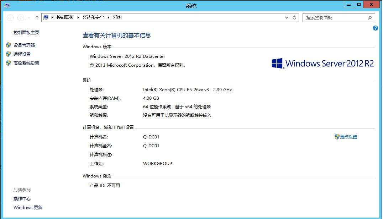
Task: Maximize the 系统 window
Action: click(x=358, y=4)
